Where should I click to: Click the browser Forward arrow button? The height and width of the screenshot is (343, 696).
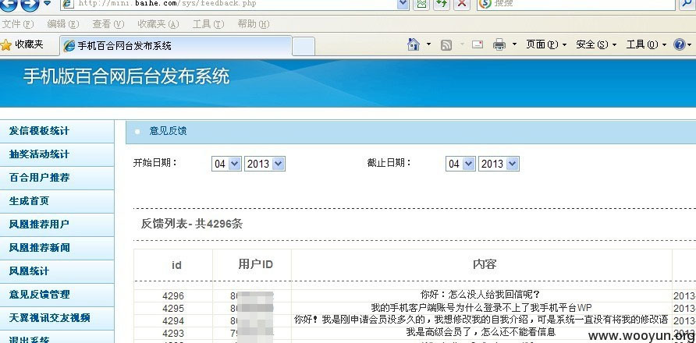[30, 4]
